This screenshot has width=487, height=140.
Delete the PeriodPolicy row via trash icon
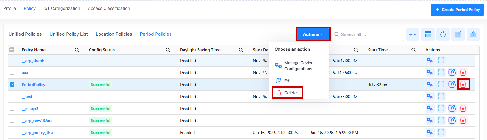coord(463,85)
